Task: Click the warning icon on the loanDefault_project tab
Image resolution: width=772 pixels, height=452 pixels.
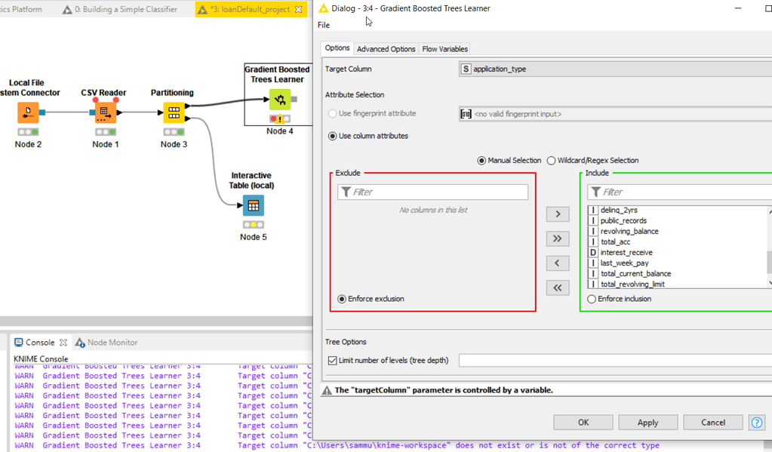Action: 202,11
